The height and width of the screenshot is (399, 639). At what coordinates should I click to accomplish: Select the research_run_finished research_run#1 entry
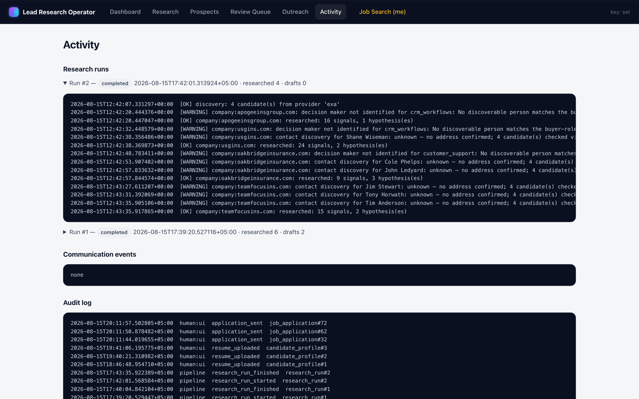pos(200,389)
